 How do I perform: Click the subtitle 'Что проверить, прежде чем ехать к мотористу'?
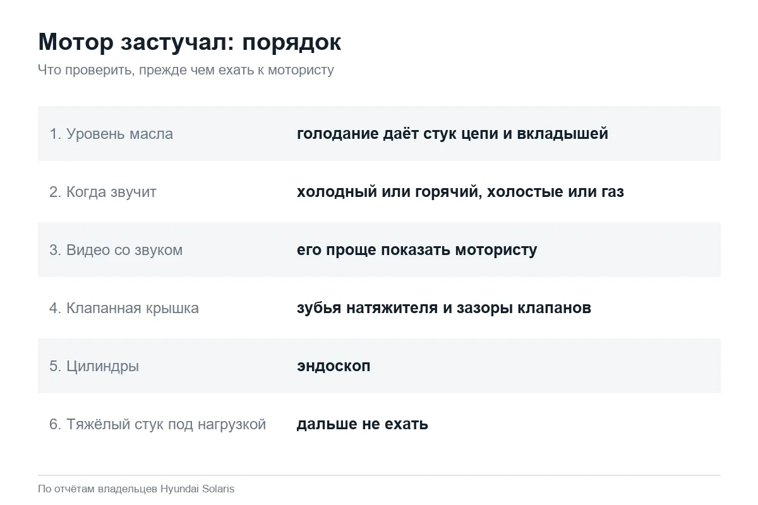186,69
